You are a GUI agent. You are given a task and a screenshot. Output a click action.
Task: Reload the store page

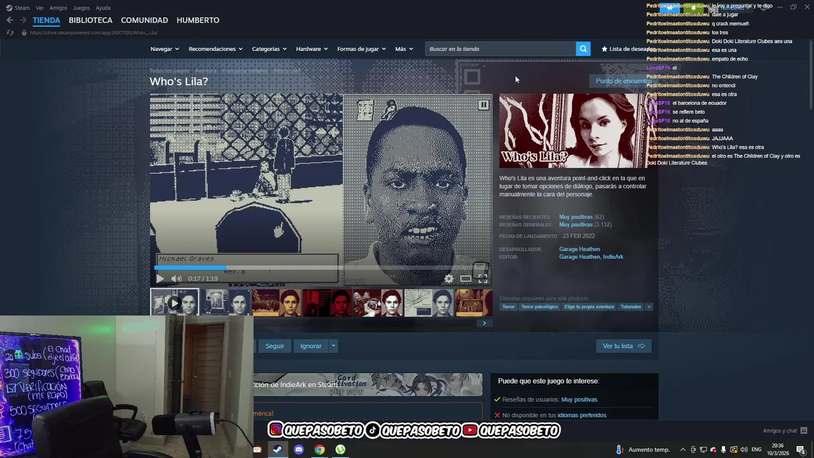click(x=10, y=32)
